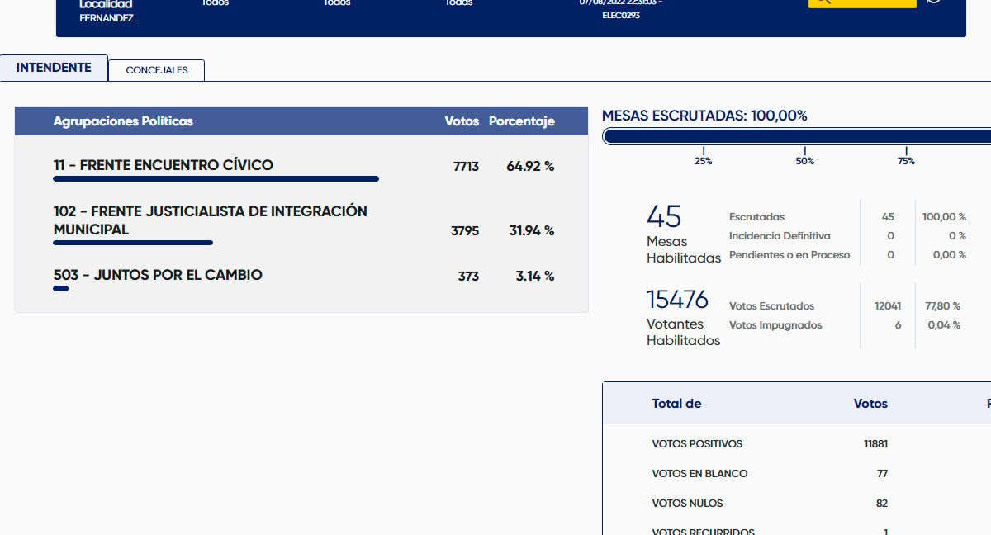Switch to the CONCEJALES tab
991x535 pixels.
[157, 70]
